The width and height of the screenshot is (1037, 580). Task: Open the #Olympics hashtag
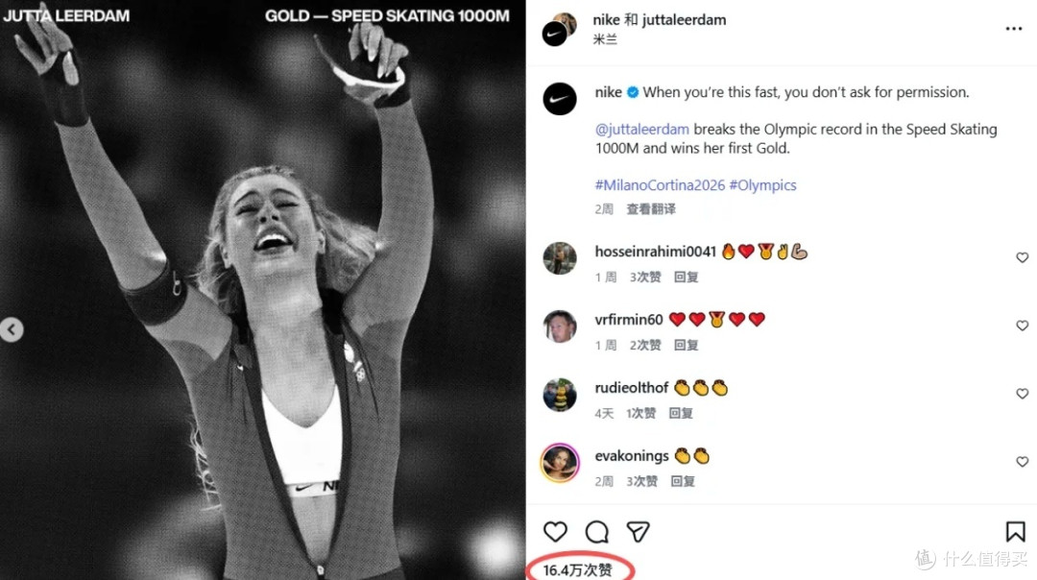(x=762, y=185)
